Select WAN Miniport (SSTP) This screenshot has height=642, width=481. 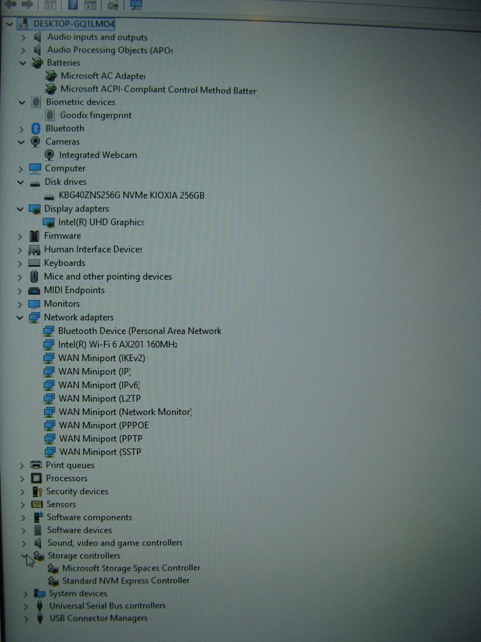pos(101,452)
